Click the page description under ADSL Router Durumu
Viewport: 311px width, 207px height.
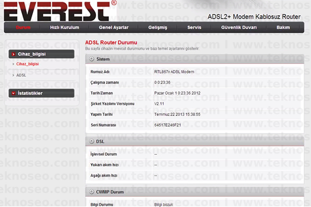pos(142,49)
